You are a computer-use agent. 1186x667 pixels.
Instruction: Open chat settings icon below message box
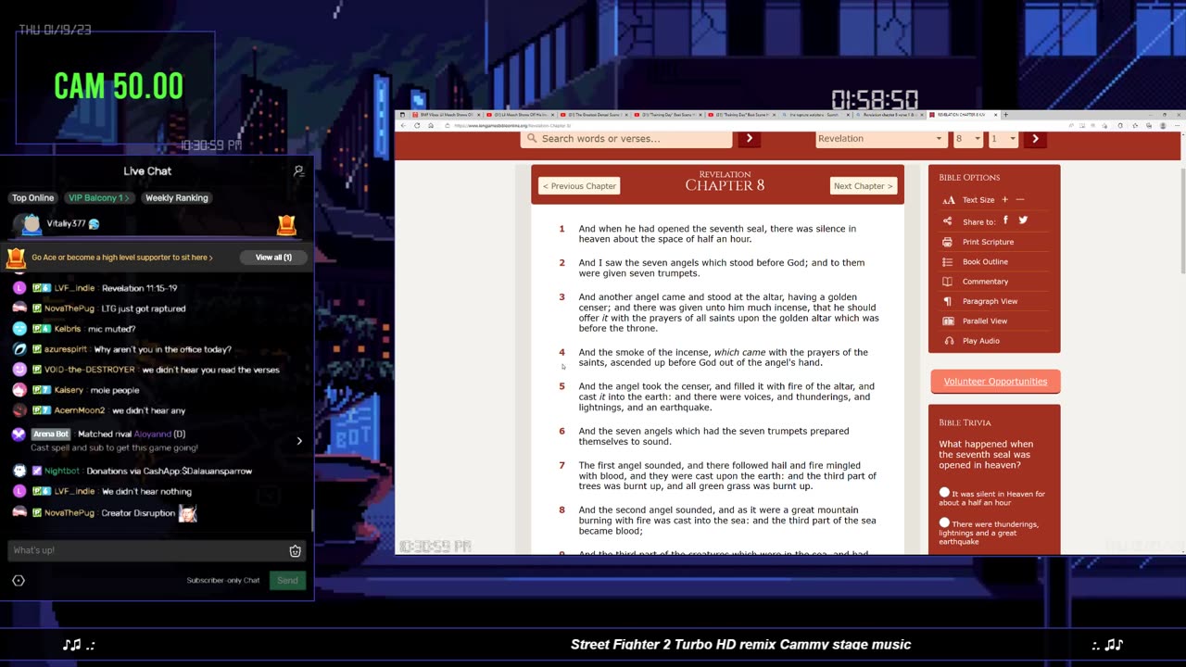19,581
